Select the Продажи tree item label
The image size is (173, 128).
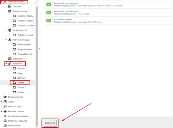(x=17, y=6)
